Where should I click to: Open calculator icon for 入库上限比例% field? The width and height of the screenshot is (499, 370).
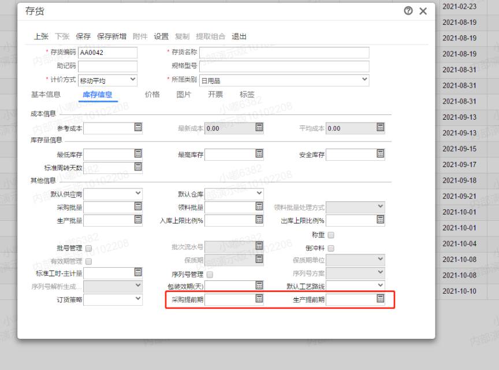coord(259,219)
